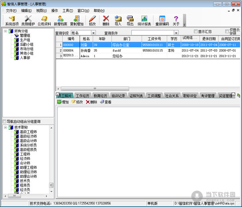Click 复制增加 copy-add toolbar icon
Viewport: 242px width, 207px height.
77,21
